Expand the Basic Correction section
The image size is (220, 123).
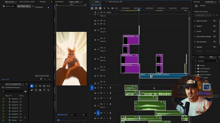pyautogui.click(x=195, y=21)
